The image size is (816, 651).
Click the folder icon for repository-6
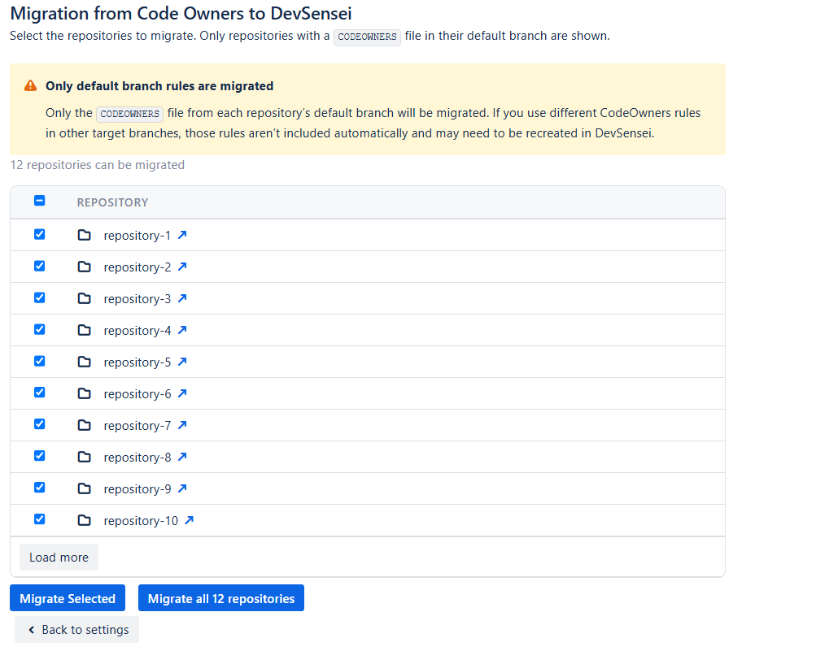coord(85,394)
